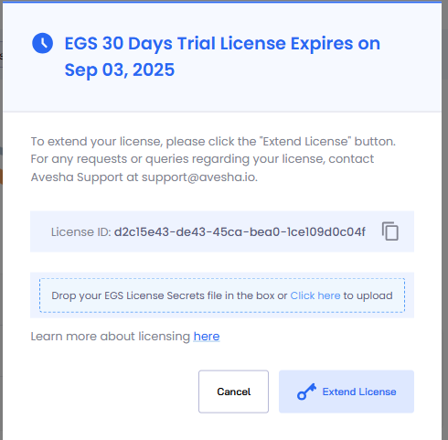Click the License ID: label
This screenshot has width=448, height=440.
(x=80, y=231)
